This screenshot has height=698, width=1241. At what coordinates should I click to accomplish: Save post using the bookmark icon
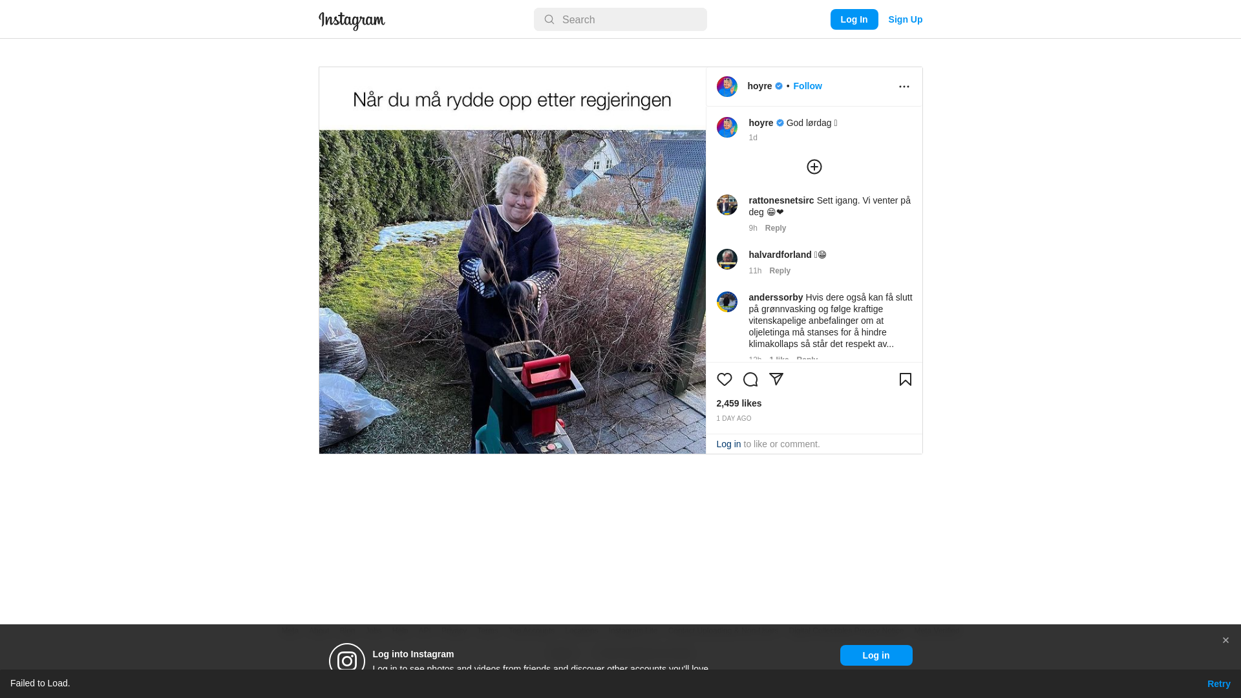click(905, 379)
